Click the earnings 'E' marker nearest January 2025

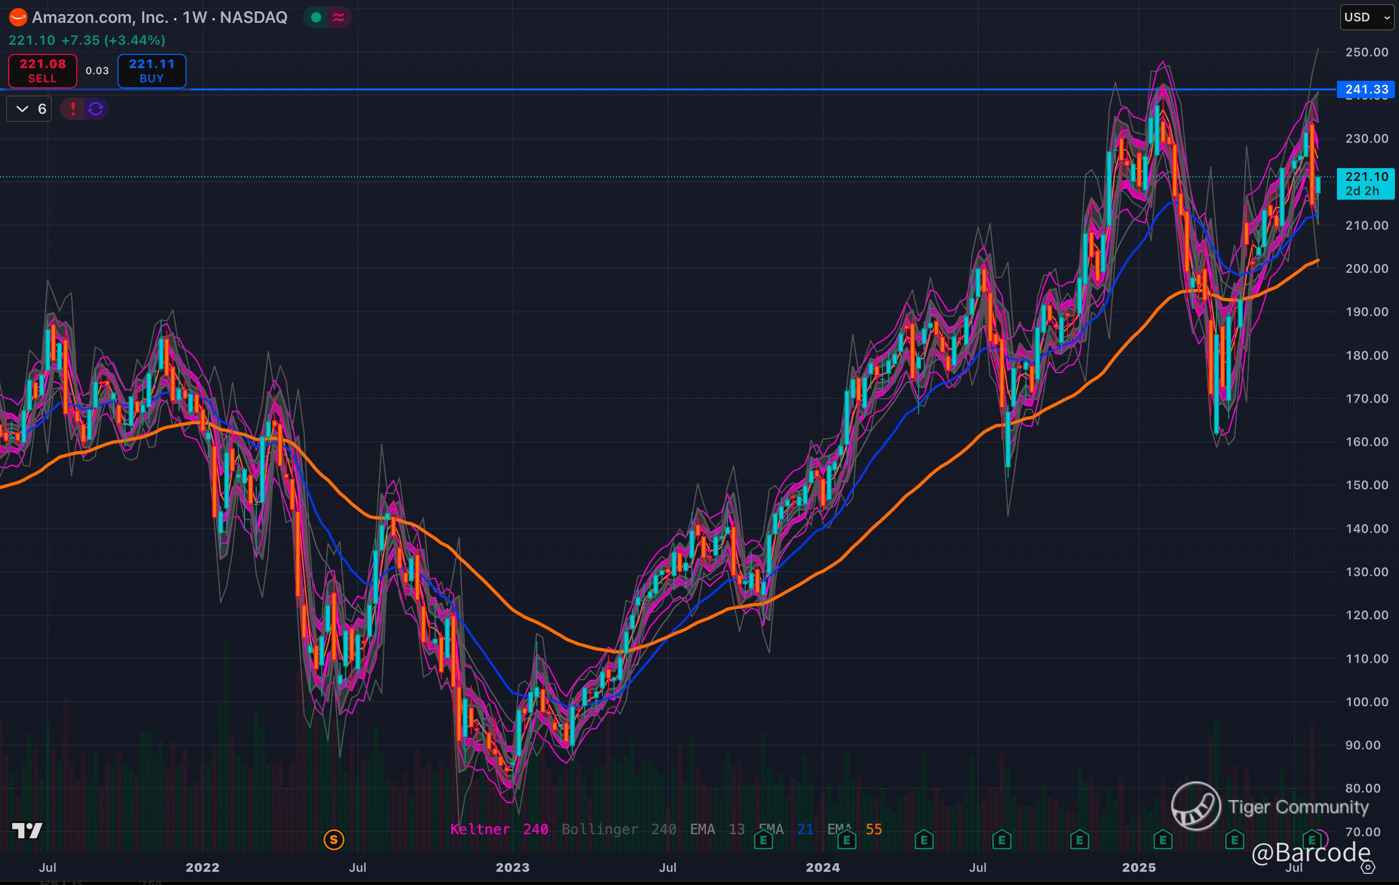pyautogui.click(x=1163, y=840)
